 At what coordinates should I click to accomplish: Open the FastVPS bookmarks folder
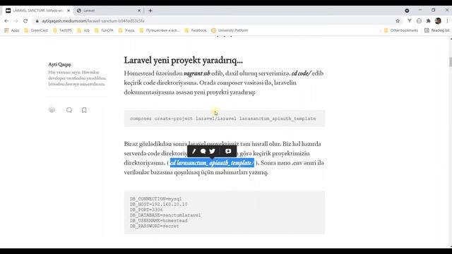[63, 30]
